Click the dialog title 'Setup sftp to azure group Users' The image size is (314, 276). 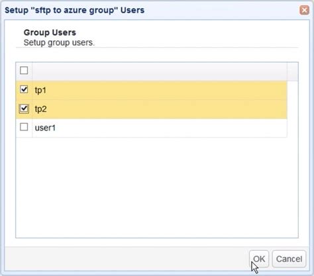point(75,10)
